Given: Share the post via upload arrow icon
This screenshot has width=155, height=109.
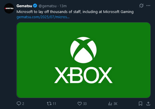Looking at the screenshot, I should 148,104.
